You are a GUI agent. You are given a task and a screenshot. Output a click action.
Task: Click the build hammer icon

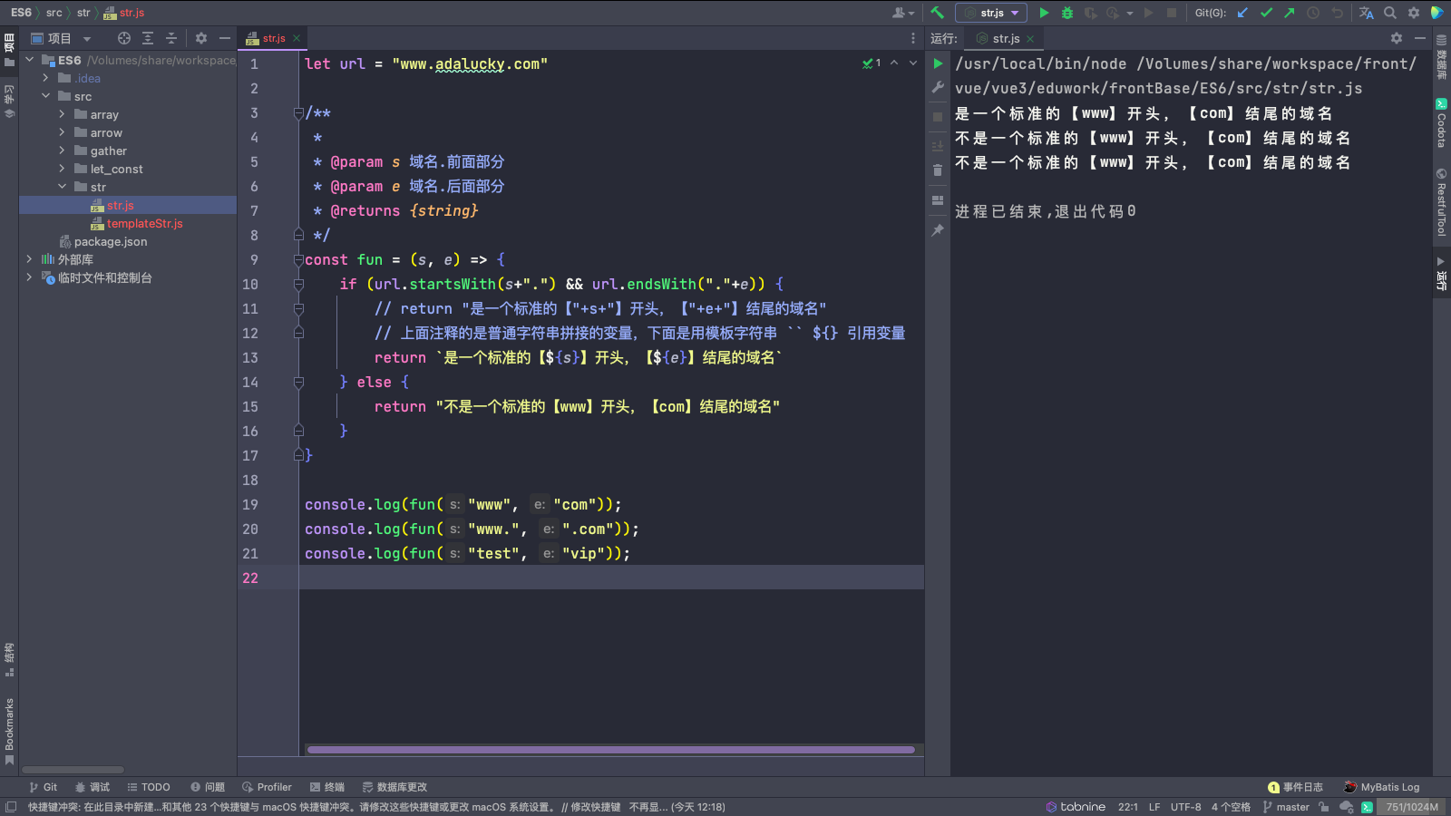pyautogui.click(x=938, y=13)
